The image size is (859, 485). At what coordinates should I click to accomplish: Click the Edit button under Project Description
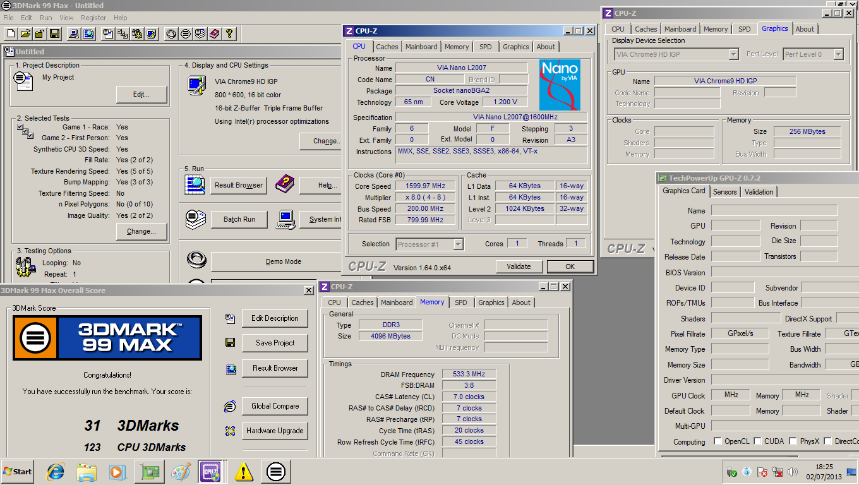coord(141,95)
